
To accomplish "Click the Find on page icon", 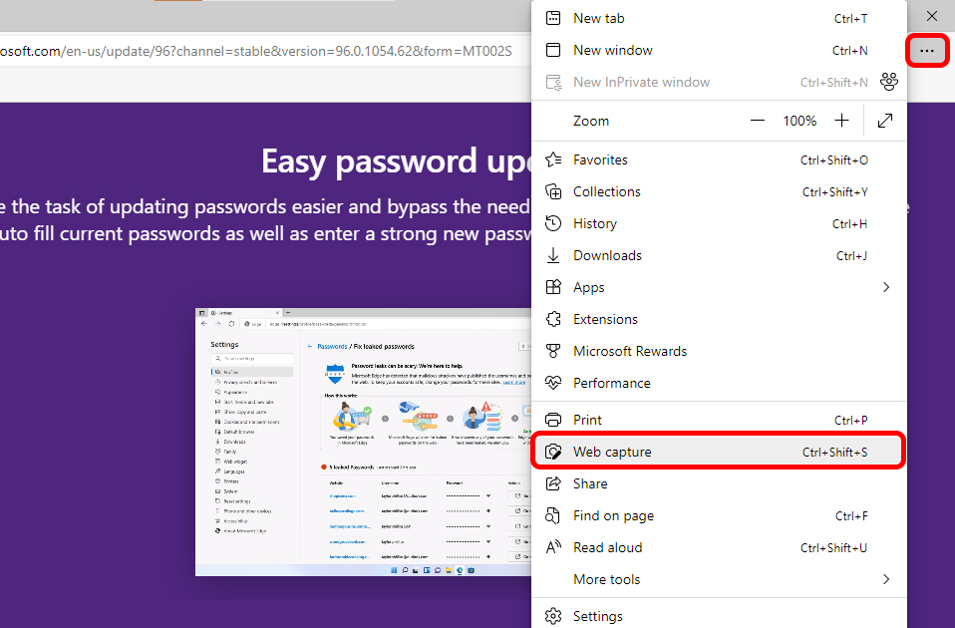I will coord(553,516).
